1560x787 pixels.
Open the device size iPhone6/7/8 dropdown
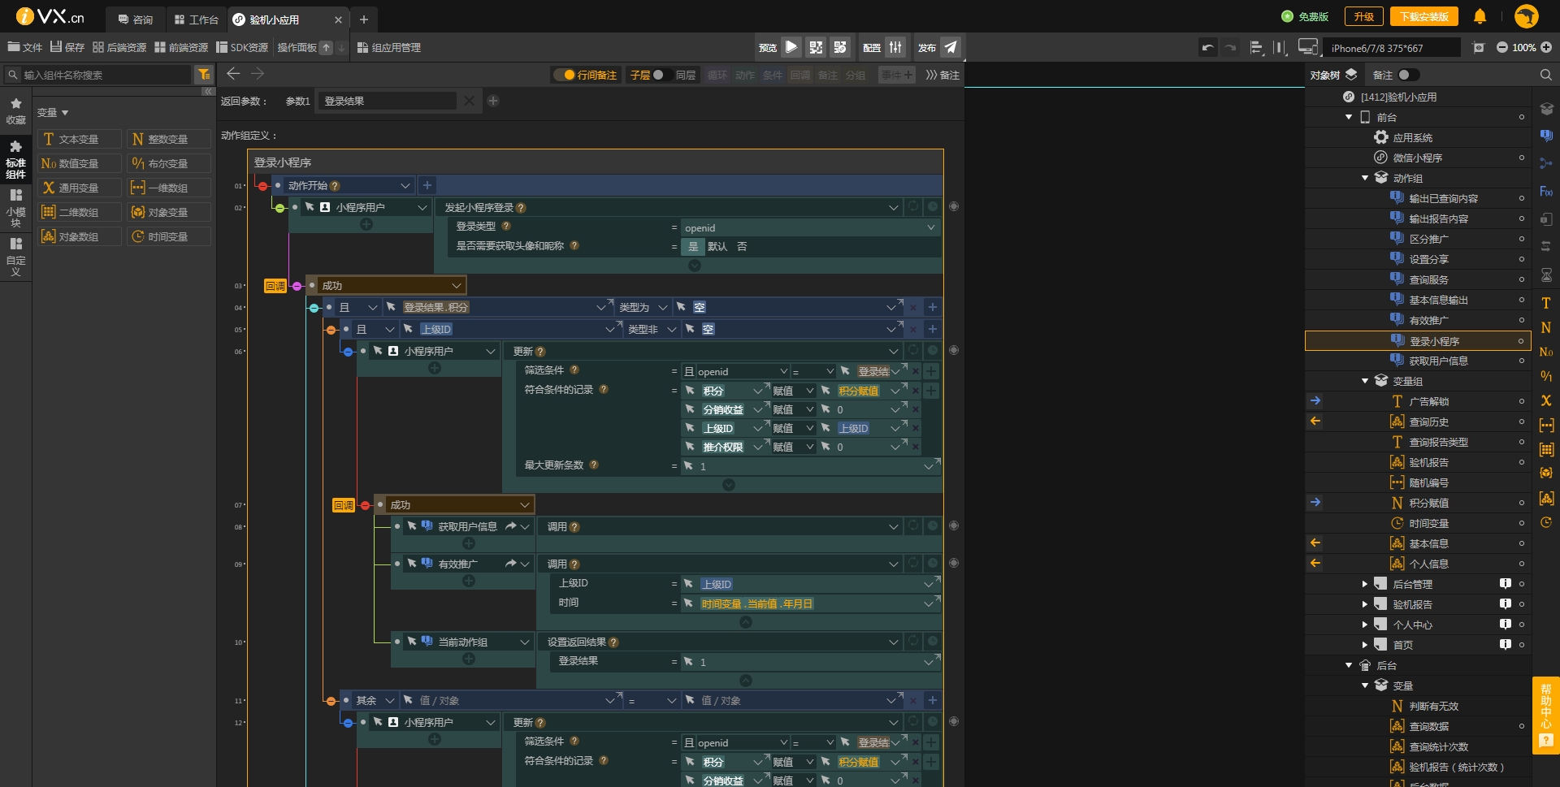click(1392, 48)
